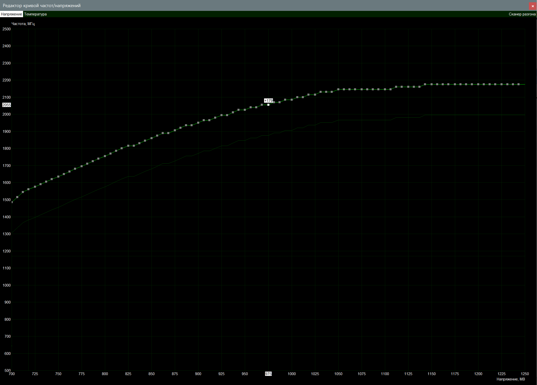The height and width of the screenshot is (385, 537).
Task: Click the highlighted 975 voltage axis label
Action: tap(268, 374)
